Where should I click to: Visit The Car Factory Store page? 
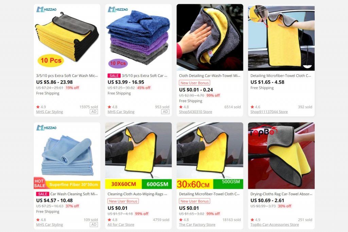[x=197, y=225]
